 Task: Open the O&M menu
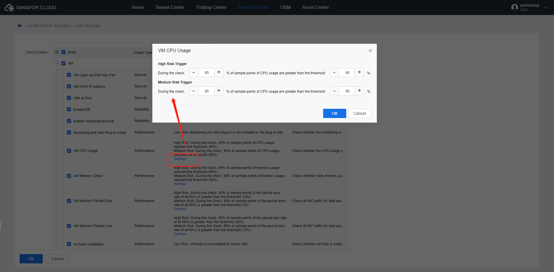[x=285, y=7]
